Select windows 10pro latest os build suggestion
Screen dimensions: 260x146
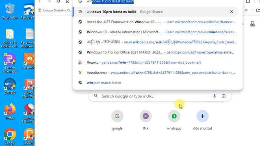pos(156,12)
